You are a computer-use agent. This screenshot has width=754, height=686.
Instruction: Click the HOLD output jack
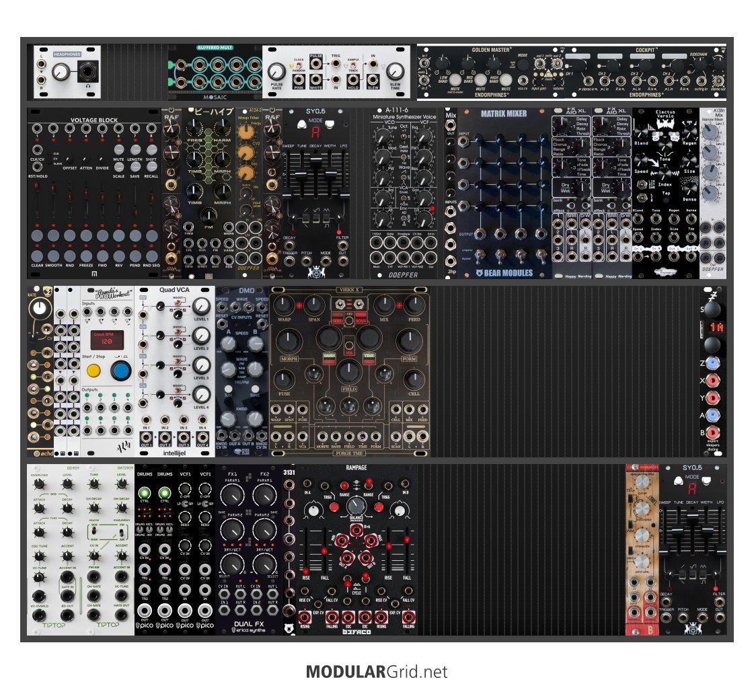[x=353, y=79]
